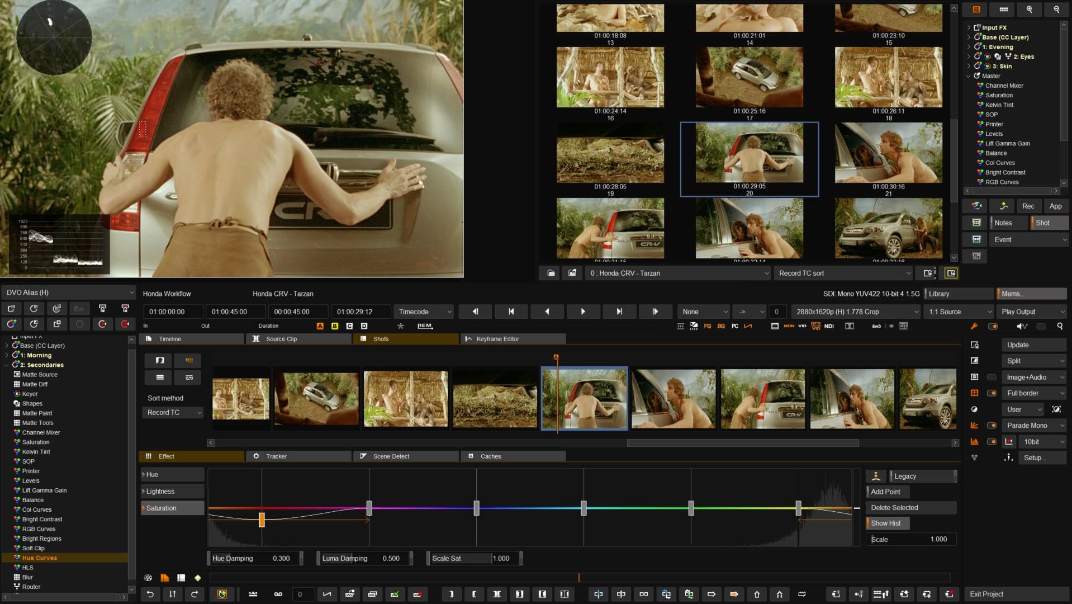Click the orange wrench settings icon
The image size is (1072, 604).
pos(974,326)
